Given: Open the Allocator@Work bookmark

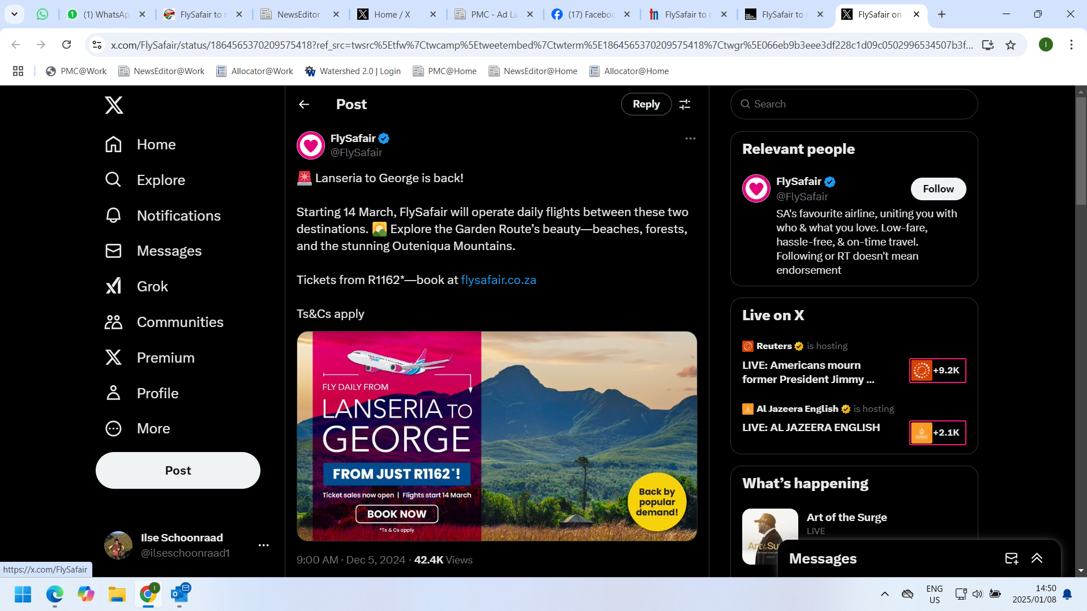Looking at the screenshot, I should click(x=255, y=71).
